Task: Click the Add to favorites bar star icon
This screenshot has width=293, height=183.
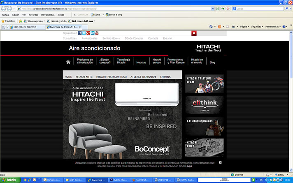Action: pos(20,21)
